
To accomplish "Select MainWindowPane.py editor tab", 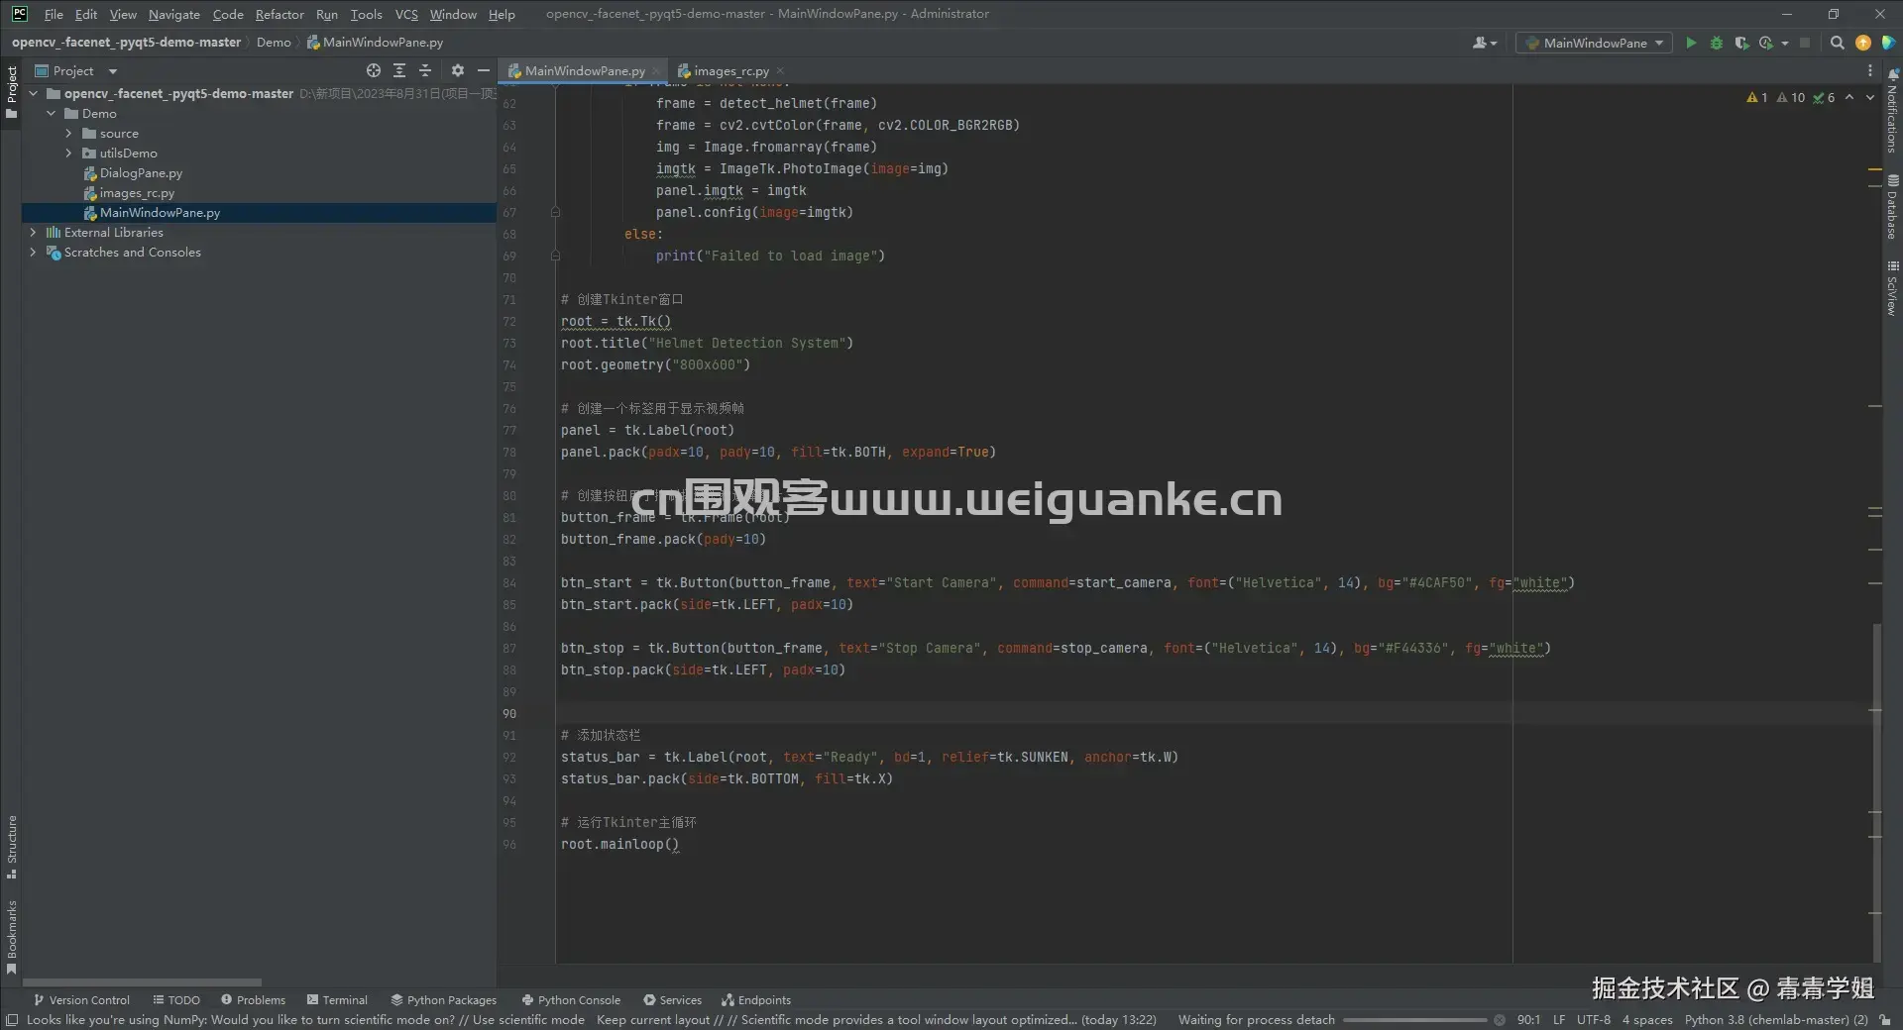I will (x=584, y=70).
